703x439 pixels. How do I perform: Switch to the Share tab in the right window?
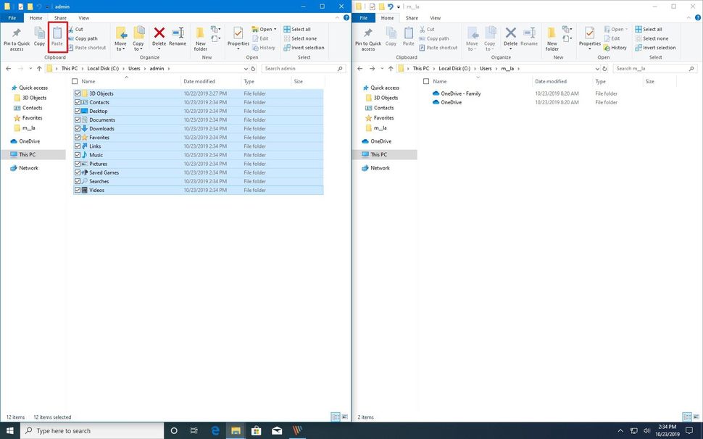coord(412,18)
